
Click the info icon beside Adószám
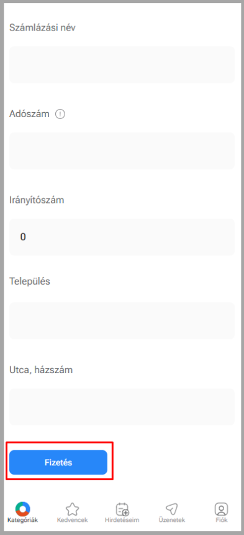(60, 114)
